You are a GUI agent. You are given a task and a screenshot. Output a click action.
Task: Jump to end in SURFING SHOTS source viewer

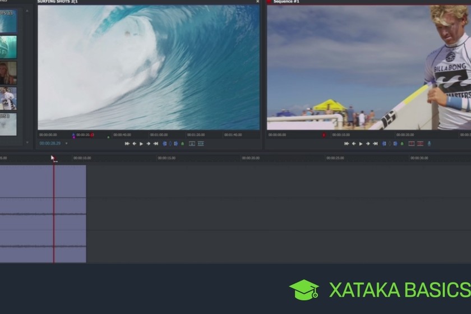click(x=156, y=144)
